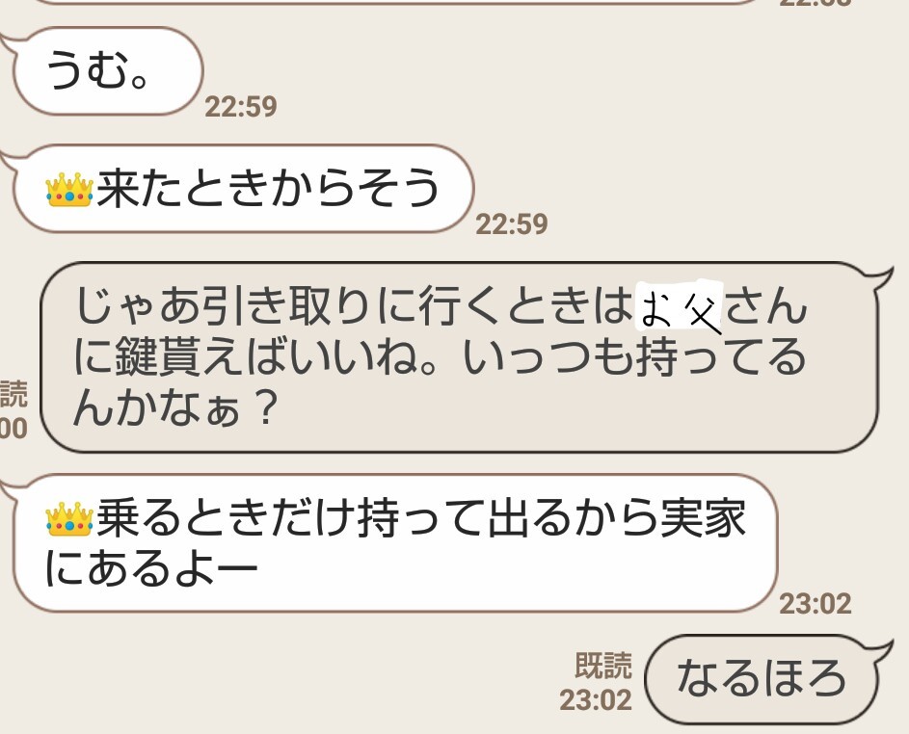Tap the text んかなぁ？ in the sent bubble

174,407
